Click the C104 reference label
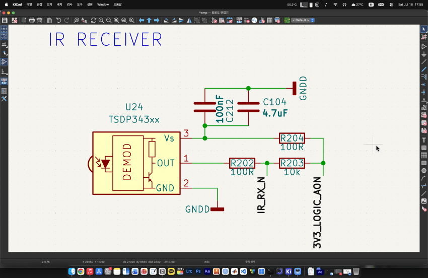This screenshot has width=428, height=278. tap(274, 102)
